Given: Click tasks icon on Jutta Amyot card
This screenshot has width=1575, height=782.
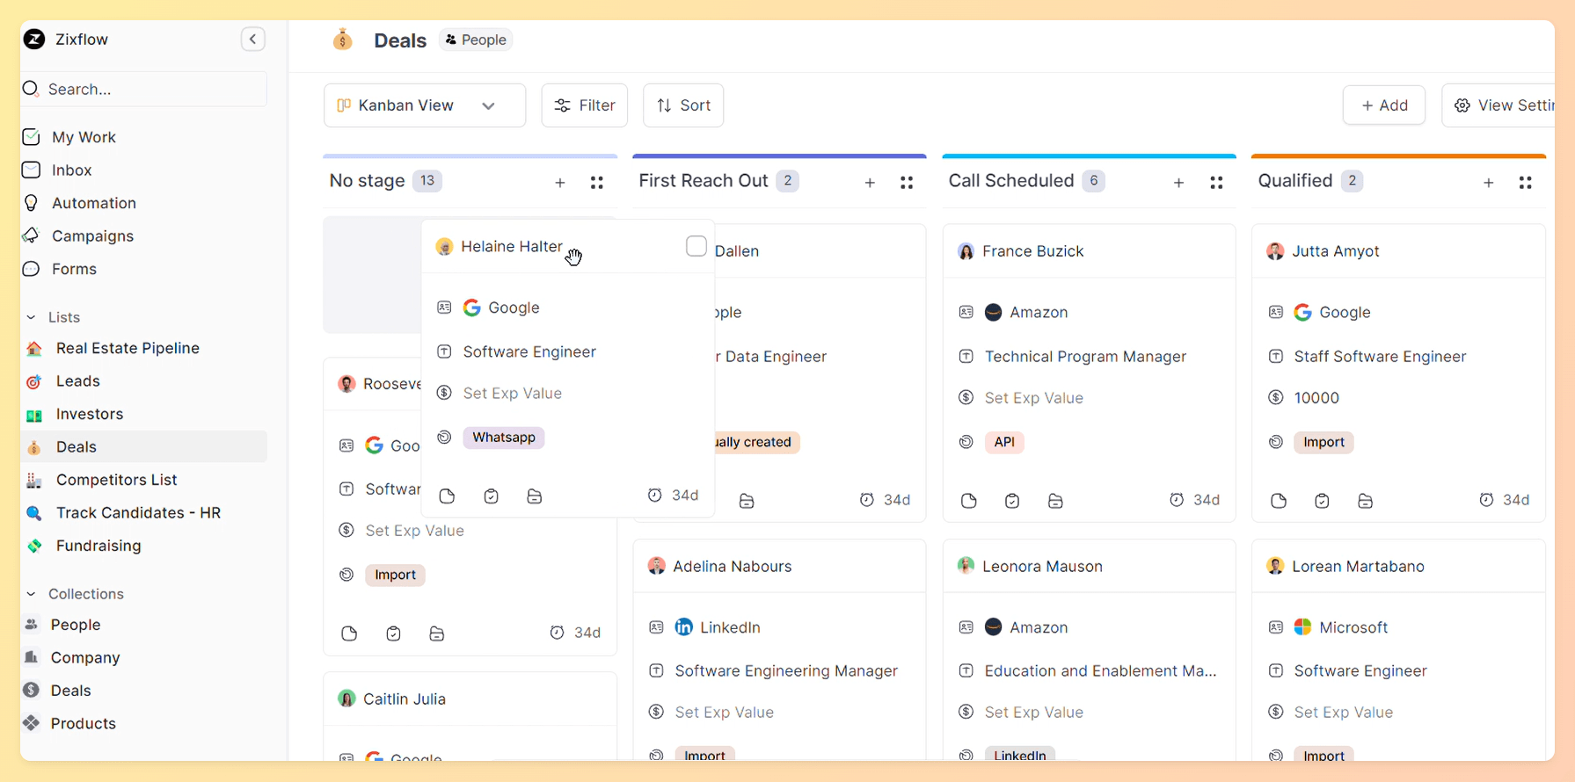Looking at the screenshot, I should [x=1322, y=501].
